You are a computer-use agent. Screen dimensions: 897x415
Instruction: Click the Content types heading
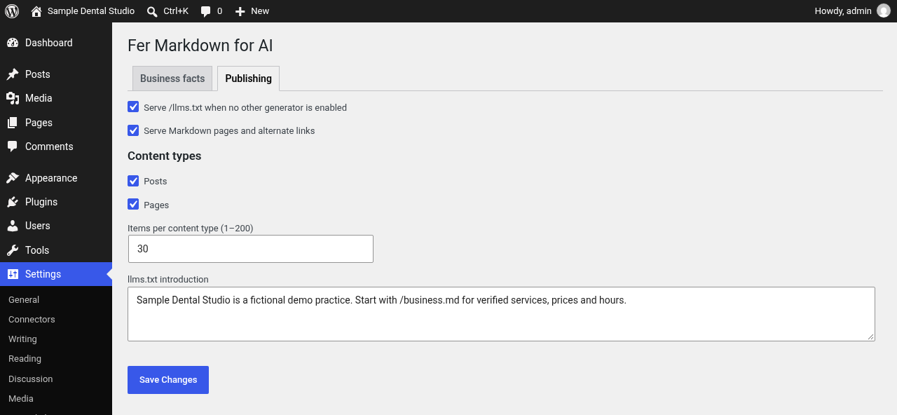coord(165,156)
